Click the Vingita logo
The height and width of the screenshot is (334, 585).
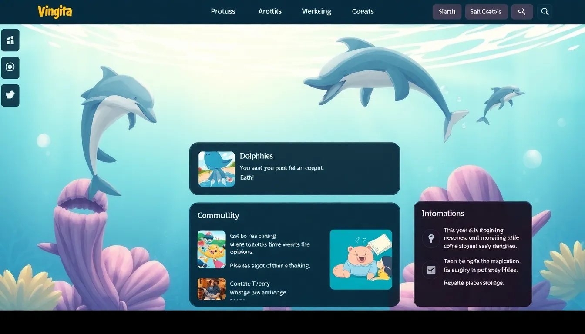[x=55, y=12]
